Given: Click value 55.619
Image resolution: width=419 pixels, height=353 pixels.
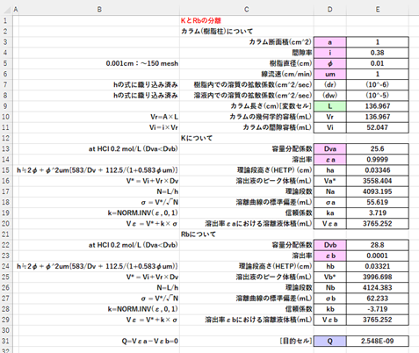Looking at the screenshot, I should 378,202.
